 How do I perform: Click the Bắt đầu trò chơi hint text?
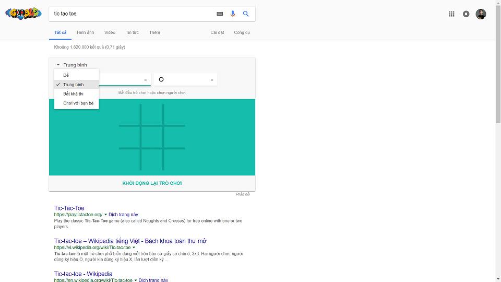152,93
